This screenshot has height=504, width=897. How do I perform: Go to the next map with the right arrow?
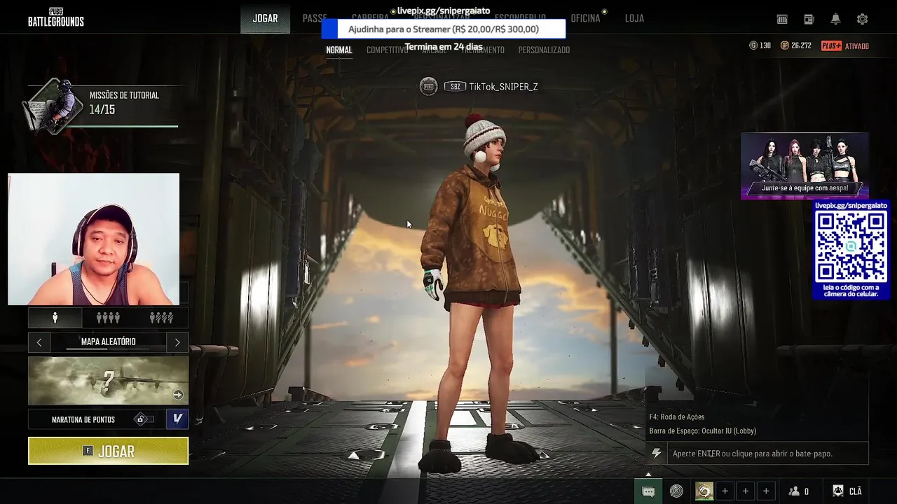(x=177, y=342)
